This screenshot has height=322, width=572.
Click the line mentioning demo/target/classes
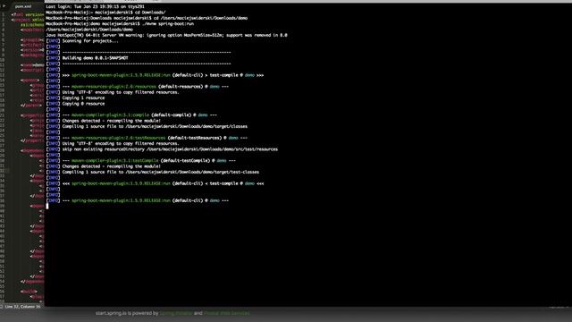click(x=147, y=126)
